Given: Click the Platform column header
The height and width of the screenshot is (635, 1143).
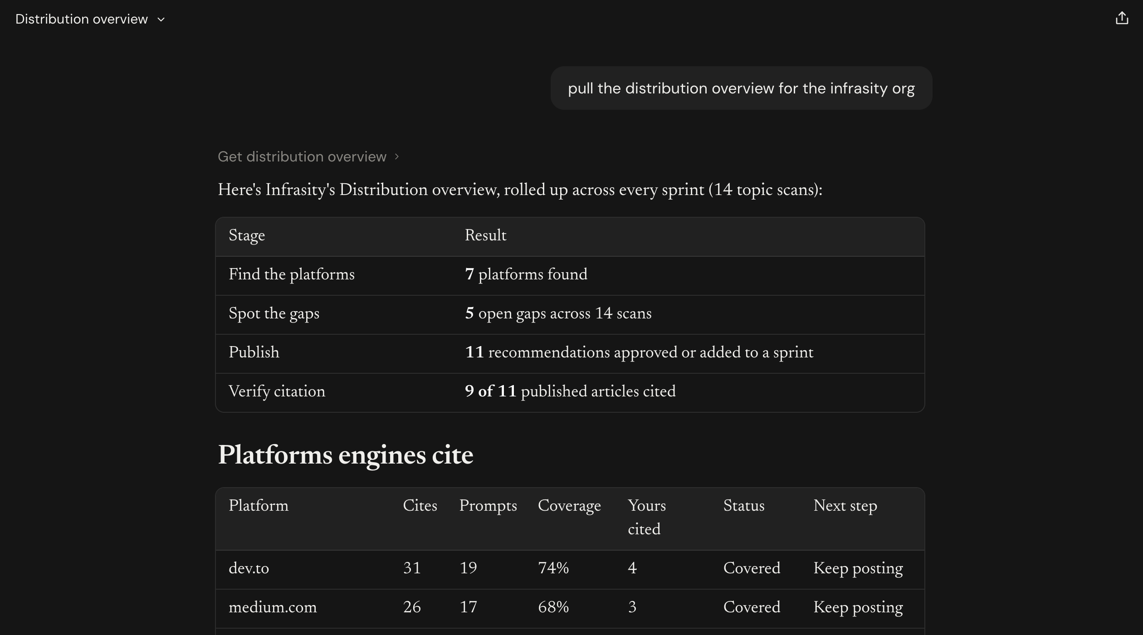Looking at the screenshot, I should pos(259,506).
